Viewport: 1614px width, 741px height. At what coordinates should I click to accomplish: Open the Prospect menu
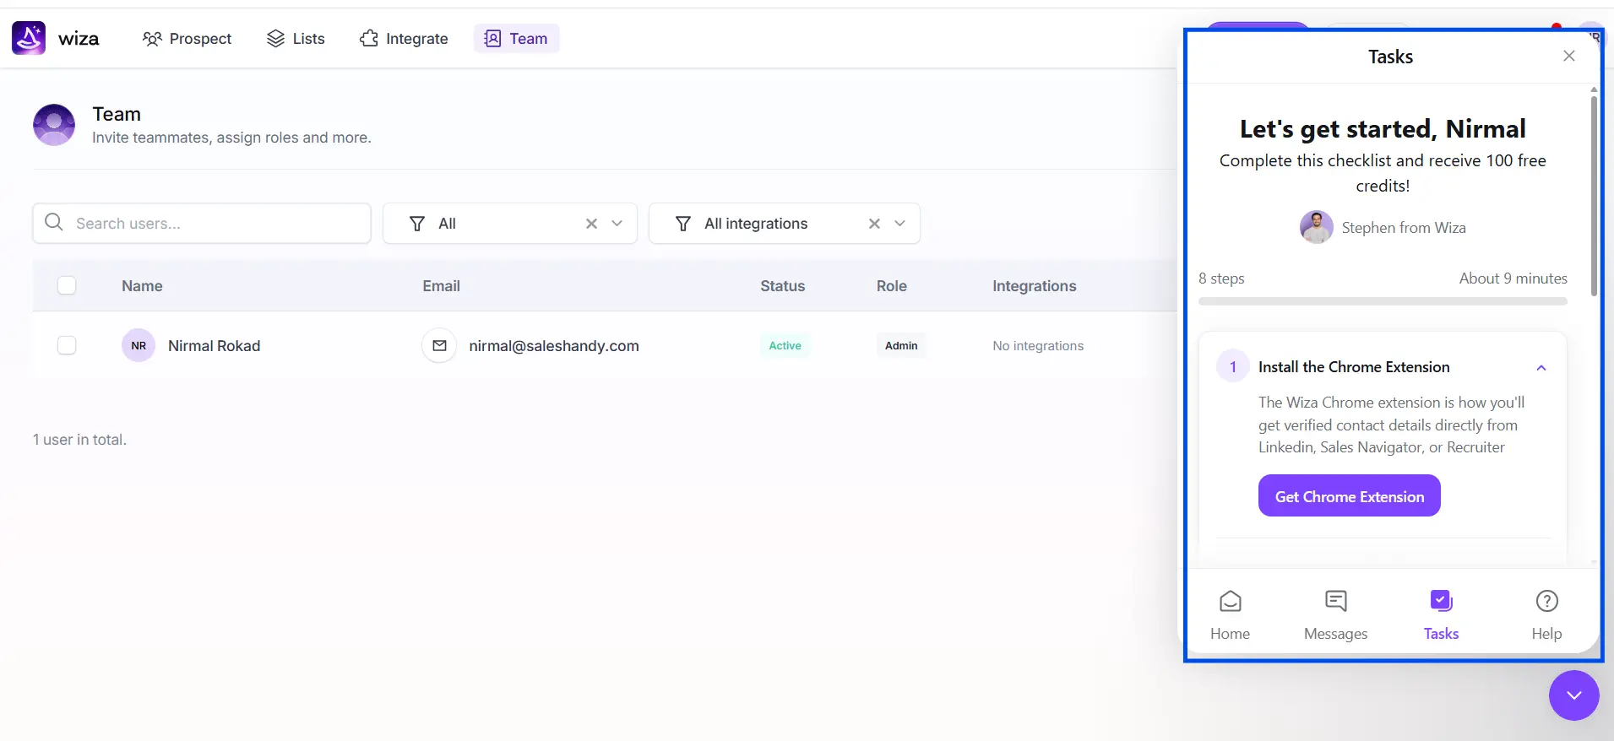point(187,39)
